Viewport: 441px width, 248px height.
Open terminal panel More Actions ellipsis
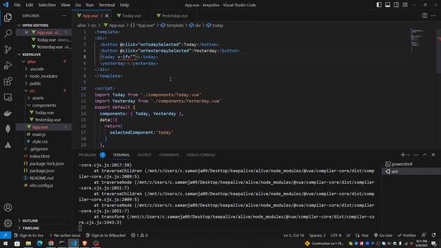pyautogui.click(x=416, y=155)
